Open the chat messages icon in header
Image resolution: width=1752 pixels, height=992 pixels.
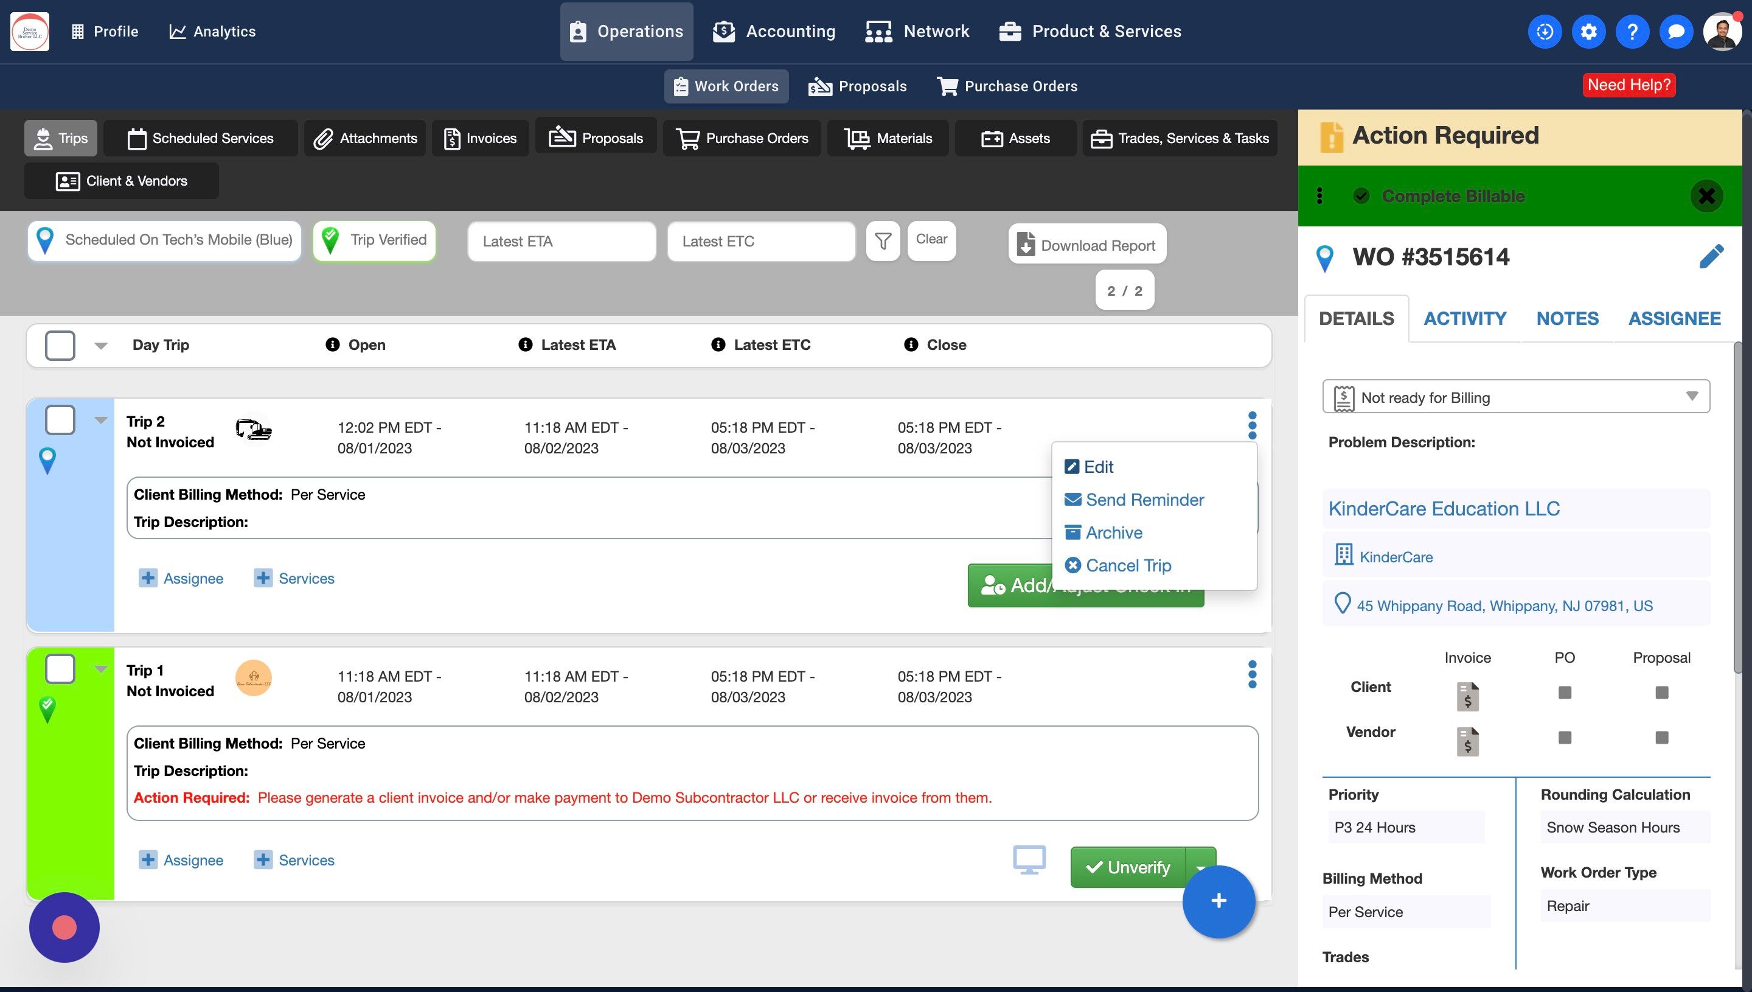click(x=1676, y=31)
